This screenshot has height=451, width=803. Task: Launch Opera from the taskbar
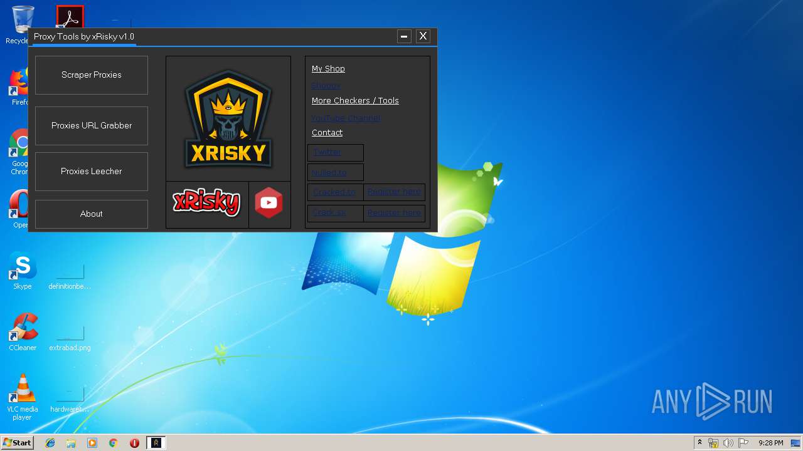click(x=134, y=443)
